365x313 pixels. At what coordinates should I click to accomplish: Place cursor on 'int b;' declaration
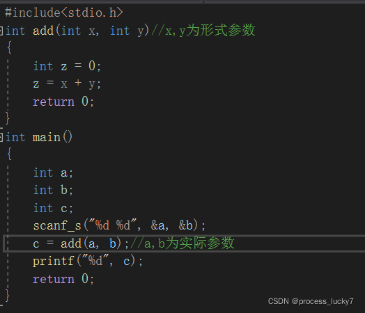[x=54, y=190]
